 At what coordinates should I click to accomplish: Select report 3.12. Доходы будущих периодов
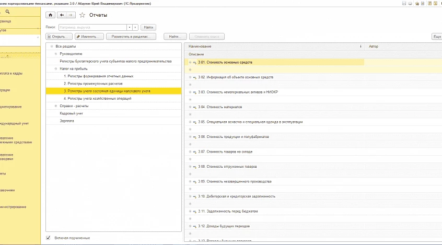(224, 226)
